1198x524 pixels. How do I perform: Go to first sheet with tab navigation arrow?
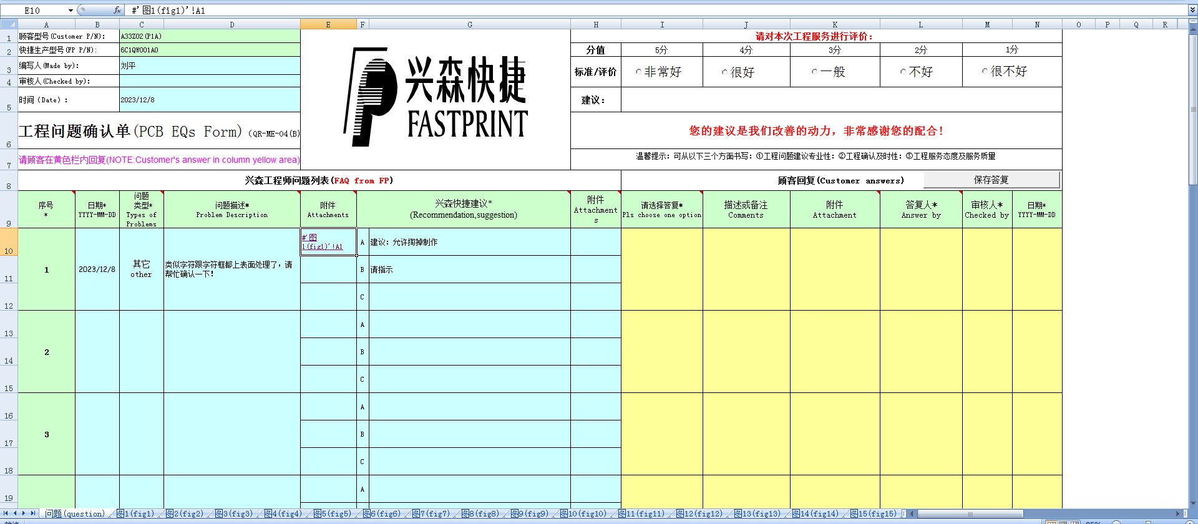pos(6,513)
